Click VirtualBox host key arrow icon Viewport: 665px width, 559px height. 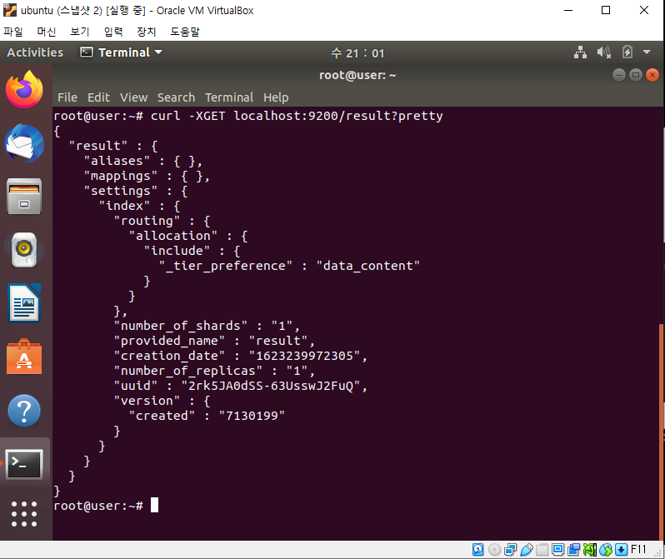click(622, 550)
